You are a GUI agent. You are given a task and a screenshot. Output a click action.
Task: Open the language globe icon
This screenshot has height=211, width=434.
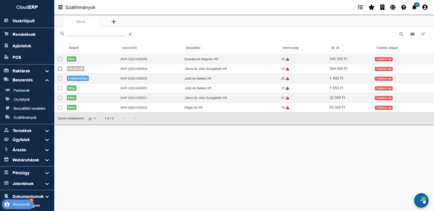tap(393, 7)
